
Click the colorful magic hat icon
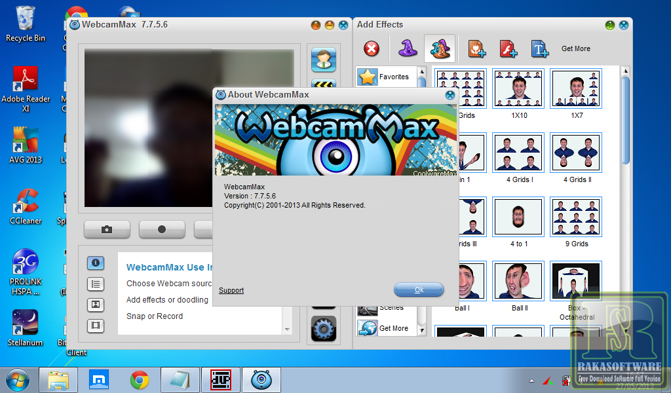[x=440, y=48]
